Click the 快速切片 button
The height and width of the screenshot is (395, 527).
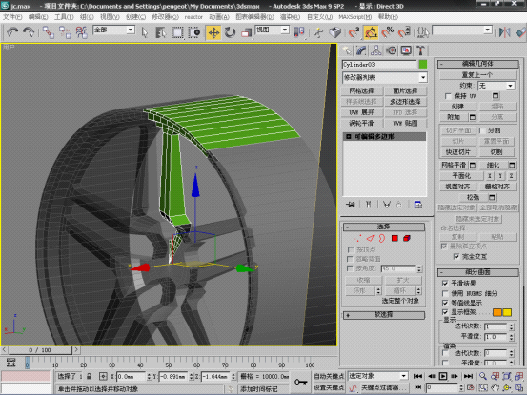pos(457,152)
